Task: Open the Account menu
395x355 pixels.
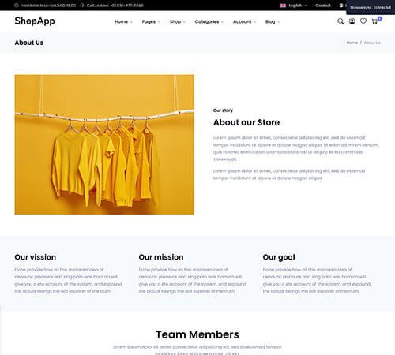Action: click(x=244, y=21)
